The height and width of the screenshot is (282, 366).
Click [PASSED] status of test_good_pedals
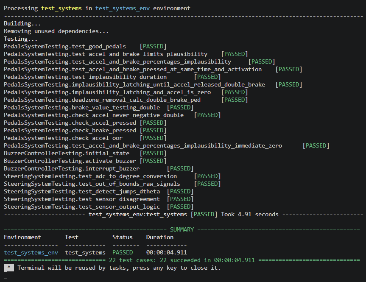click(153, 47)
